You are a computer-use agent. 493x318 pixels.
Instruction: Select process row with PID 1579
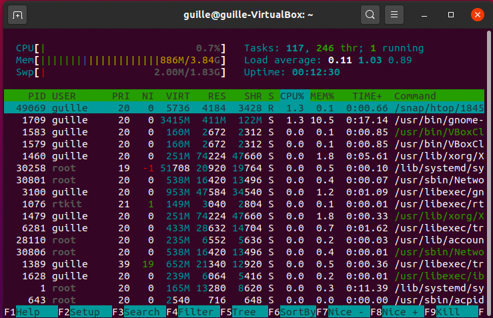click(244, 144)
